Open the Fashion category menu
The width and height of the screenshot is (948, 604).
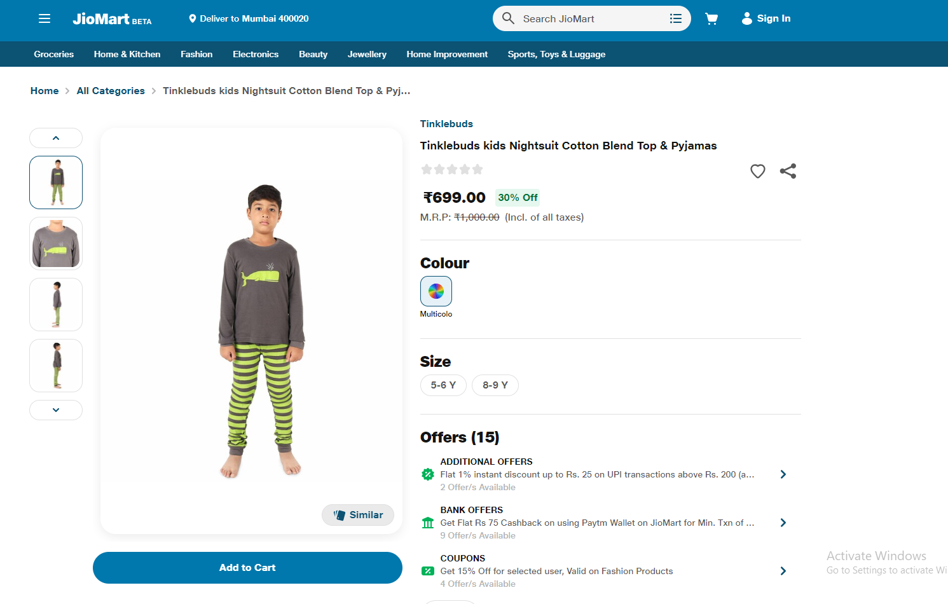click(196, 54)
